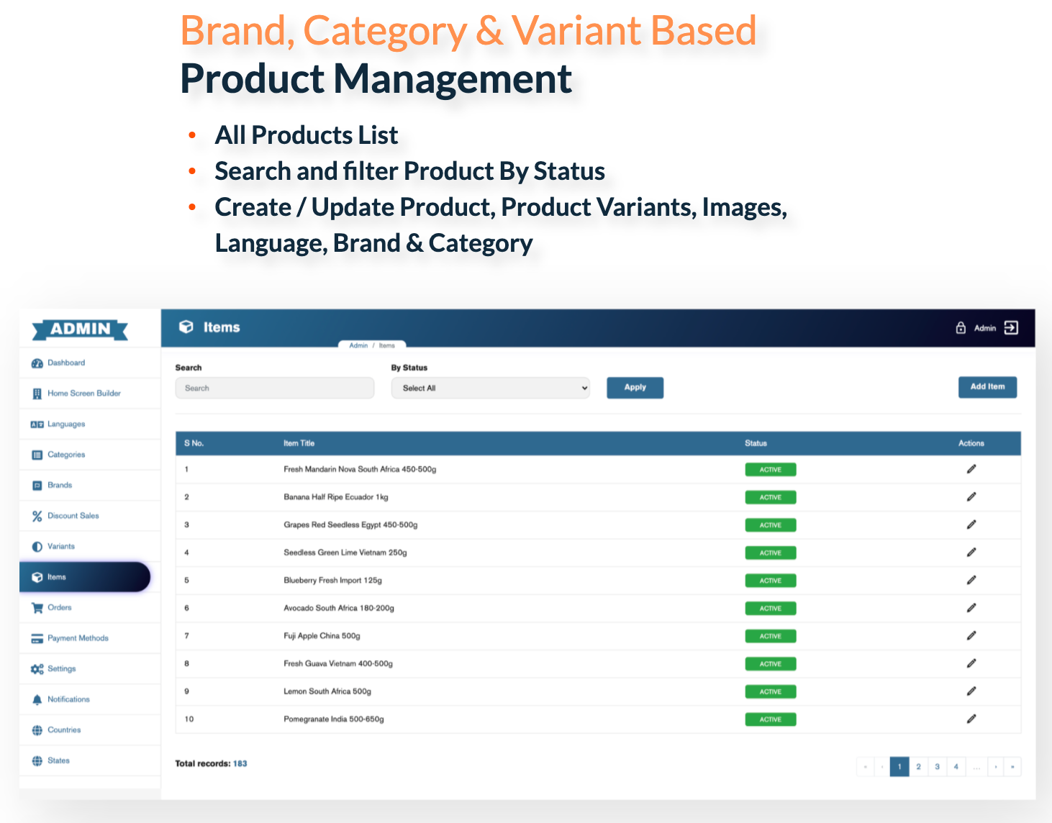The image size is (1052, 823).
Task: Click the Notifications bell icon
Action: click(37, 699)
